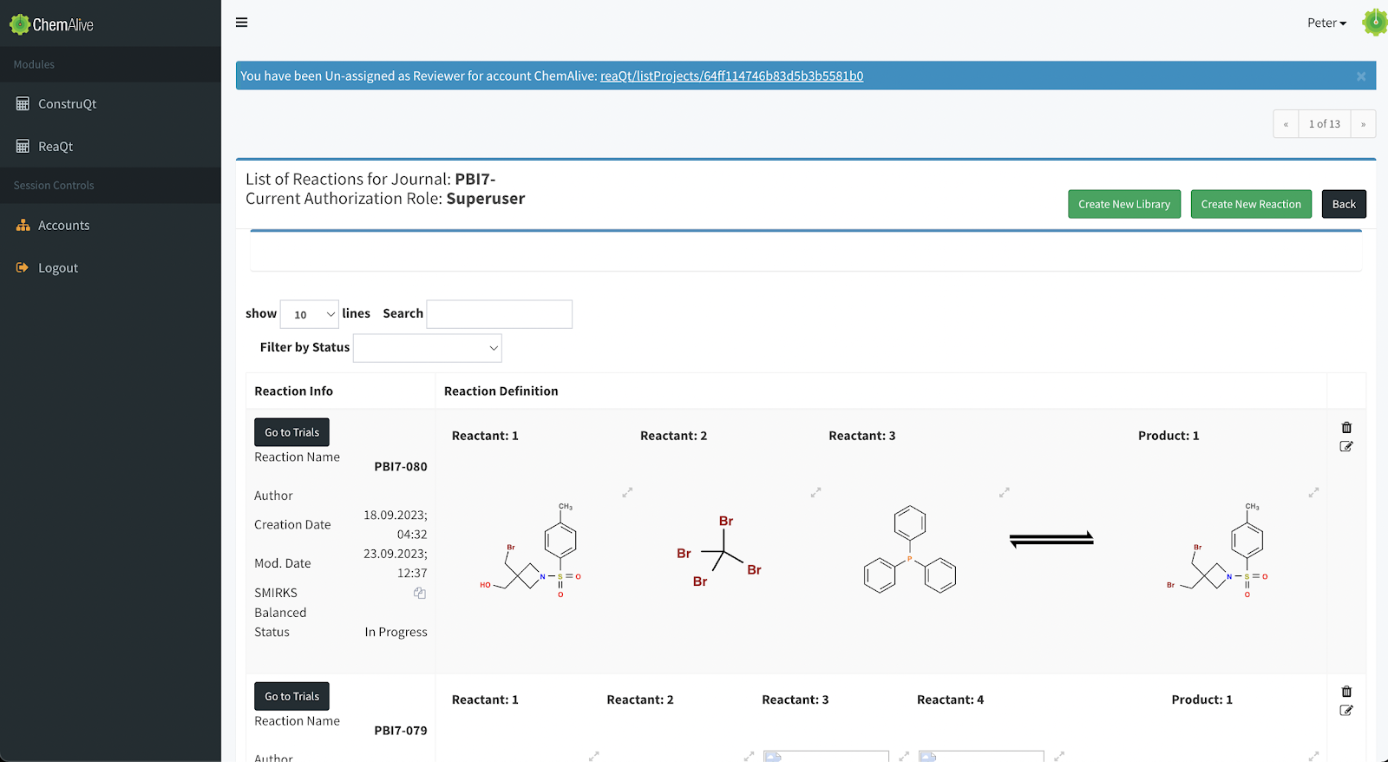Focus the Search input field
1388x762 pixels.
point(500,314)
